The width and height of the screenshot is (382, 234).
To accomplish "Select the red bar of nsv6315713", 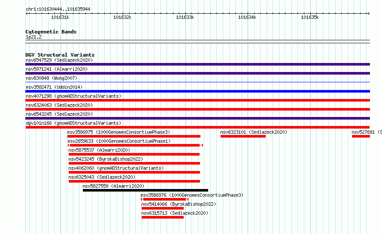I will click(163, 217).
